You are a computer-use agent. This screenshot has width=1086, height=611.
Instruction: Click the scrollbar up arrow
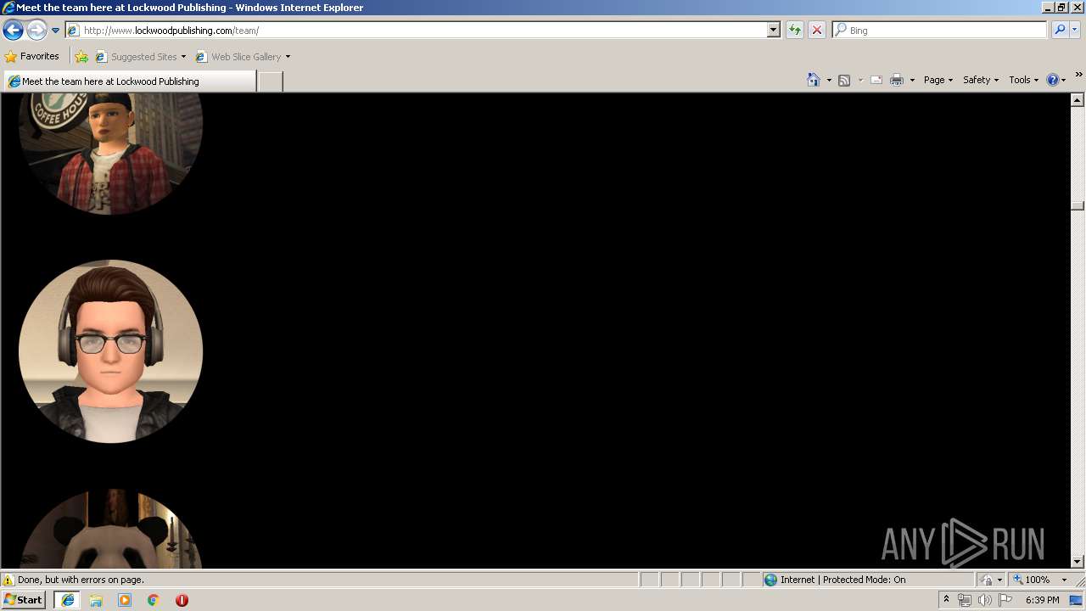coord(1078,100)
